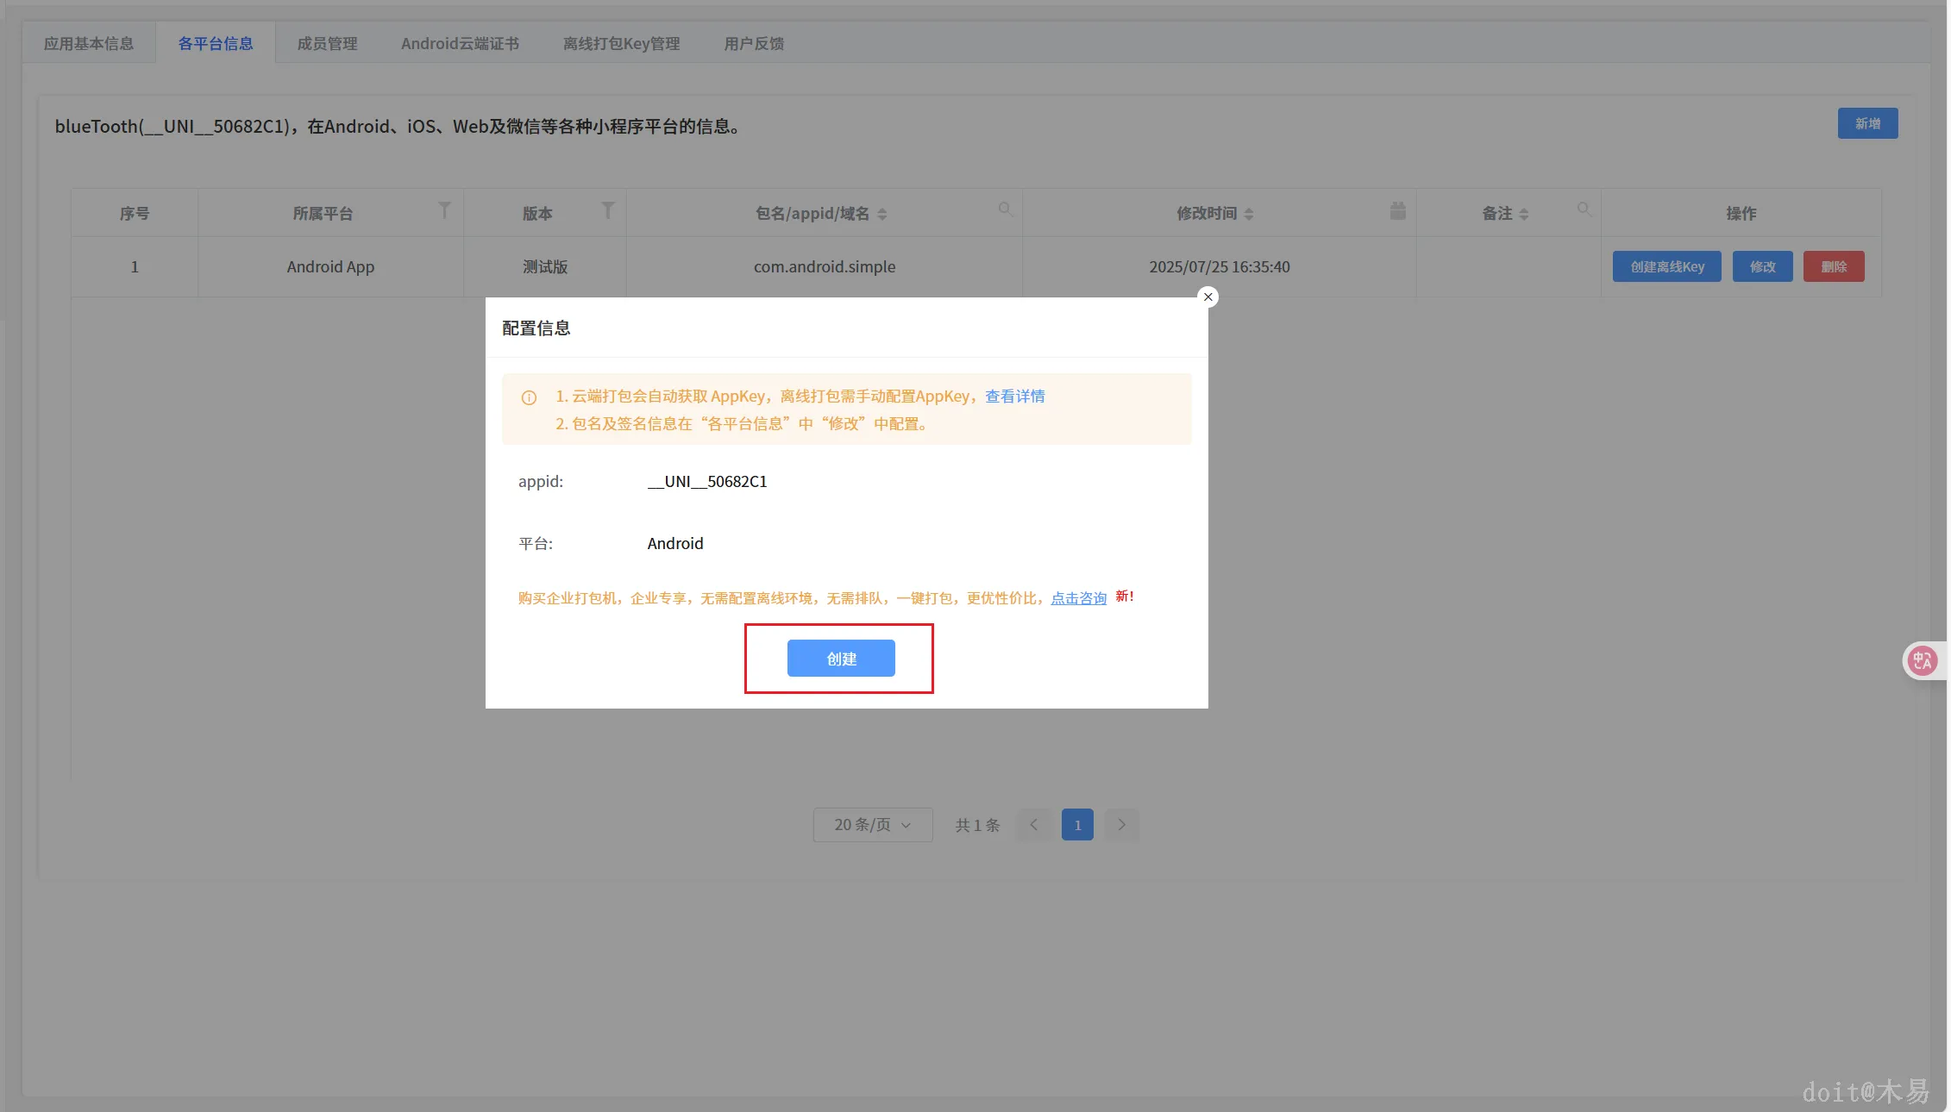Image resolution: width=1951 pixels, height=1112 pixels.
Task: Click the 新增 button at top right
Action: point(1866,123)
